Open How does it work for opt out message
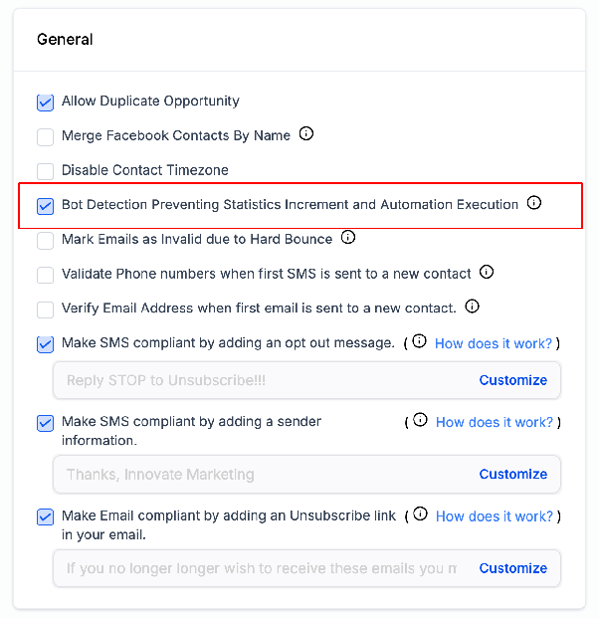 click(494, 343)
